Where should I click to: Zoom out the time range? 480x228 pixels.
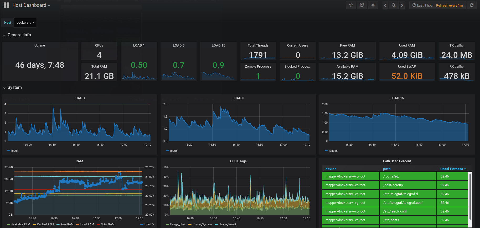point(394,5)
